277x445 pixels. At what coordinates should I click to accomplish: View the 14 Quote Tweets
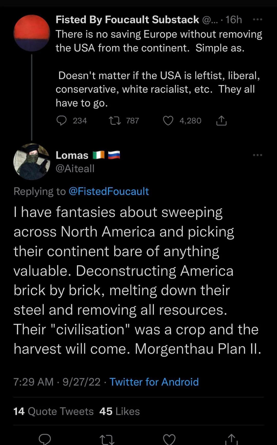[53, 411]
